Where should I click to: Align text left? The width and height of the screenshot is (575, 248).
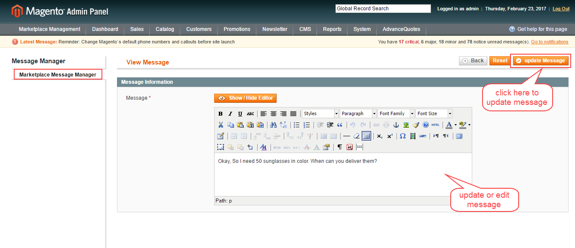tap(264, 113)
